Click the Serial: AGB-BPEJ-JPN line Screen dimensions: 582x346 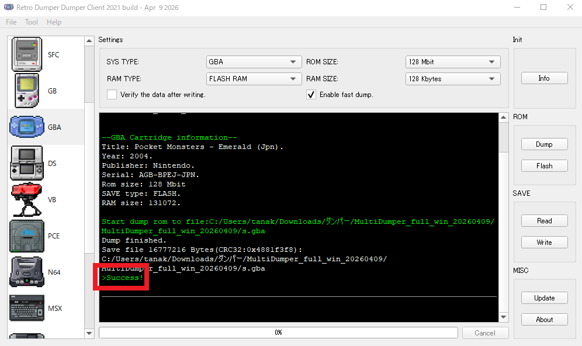pos(150,175)
